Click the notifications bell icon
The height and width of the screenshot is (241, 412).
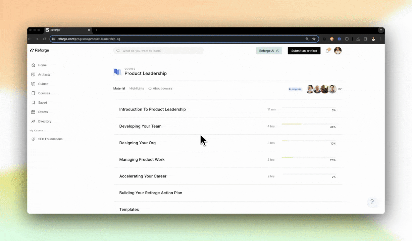point(327,51)
